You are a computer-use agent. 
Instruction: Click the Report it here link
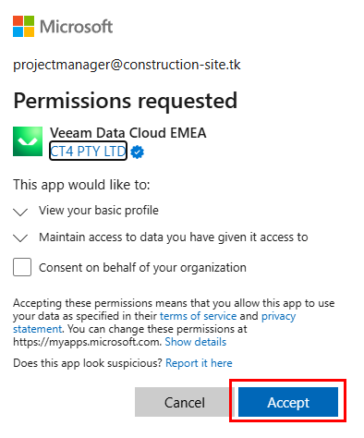(x=199, y=363)
